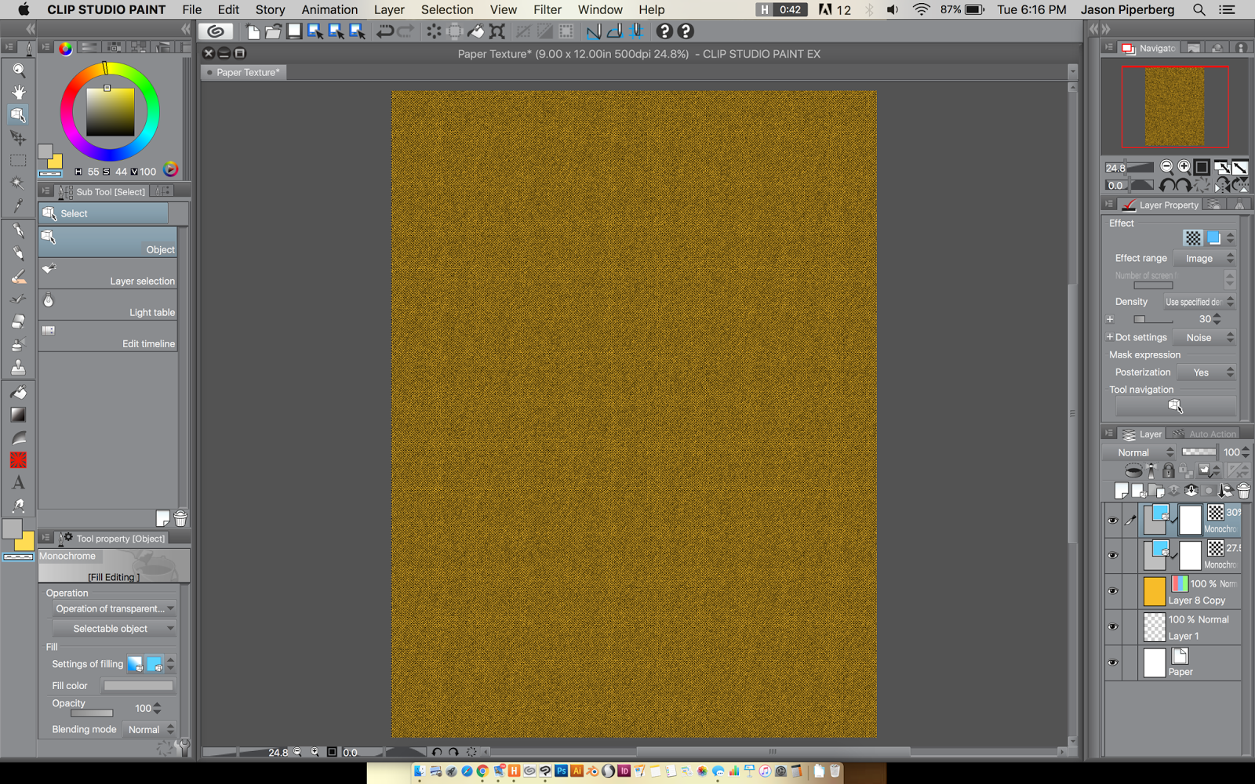Select the Gradient tool
The height and width of the screenshot is (784, 1255).
17,415
